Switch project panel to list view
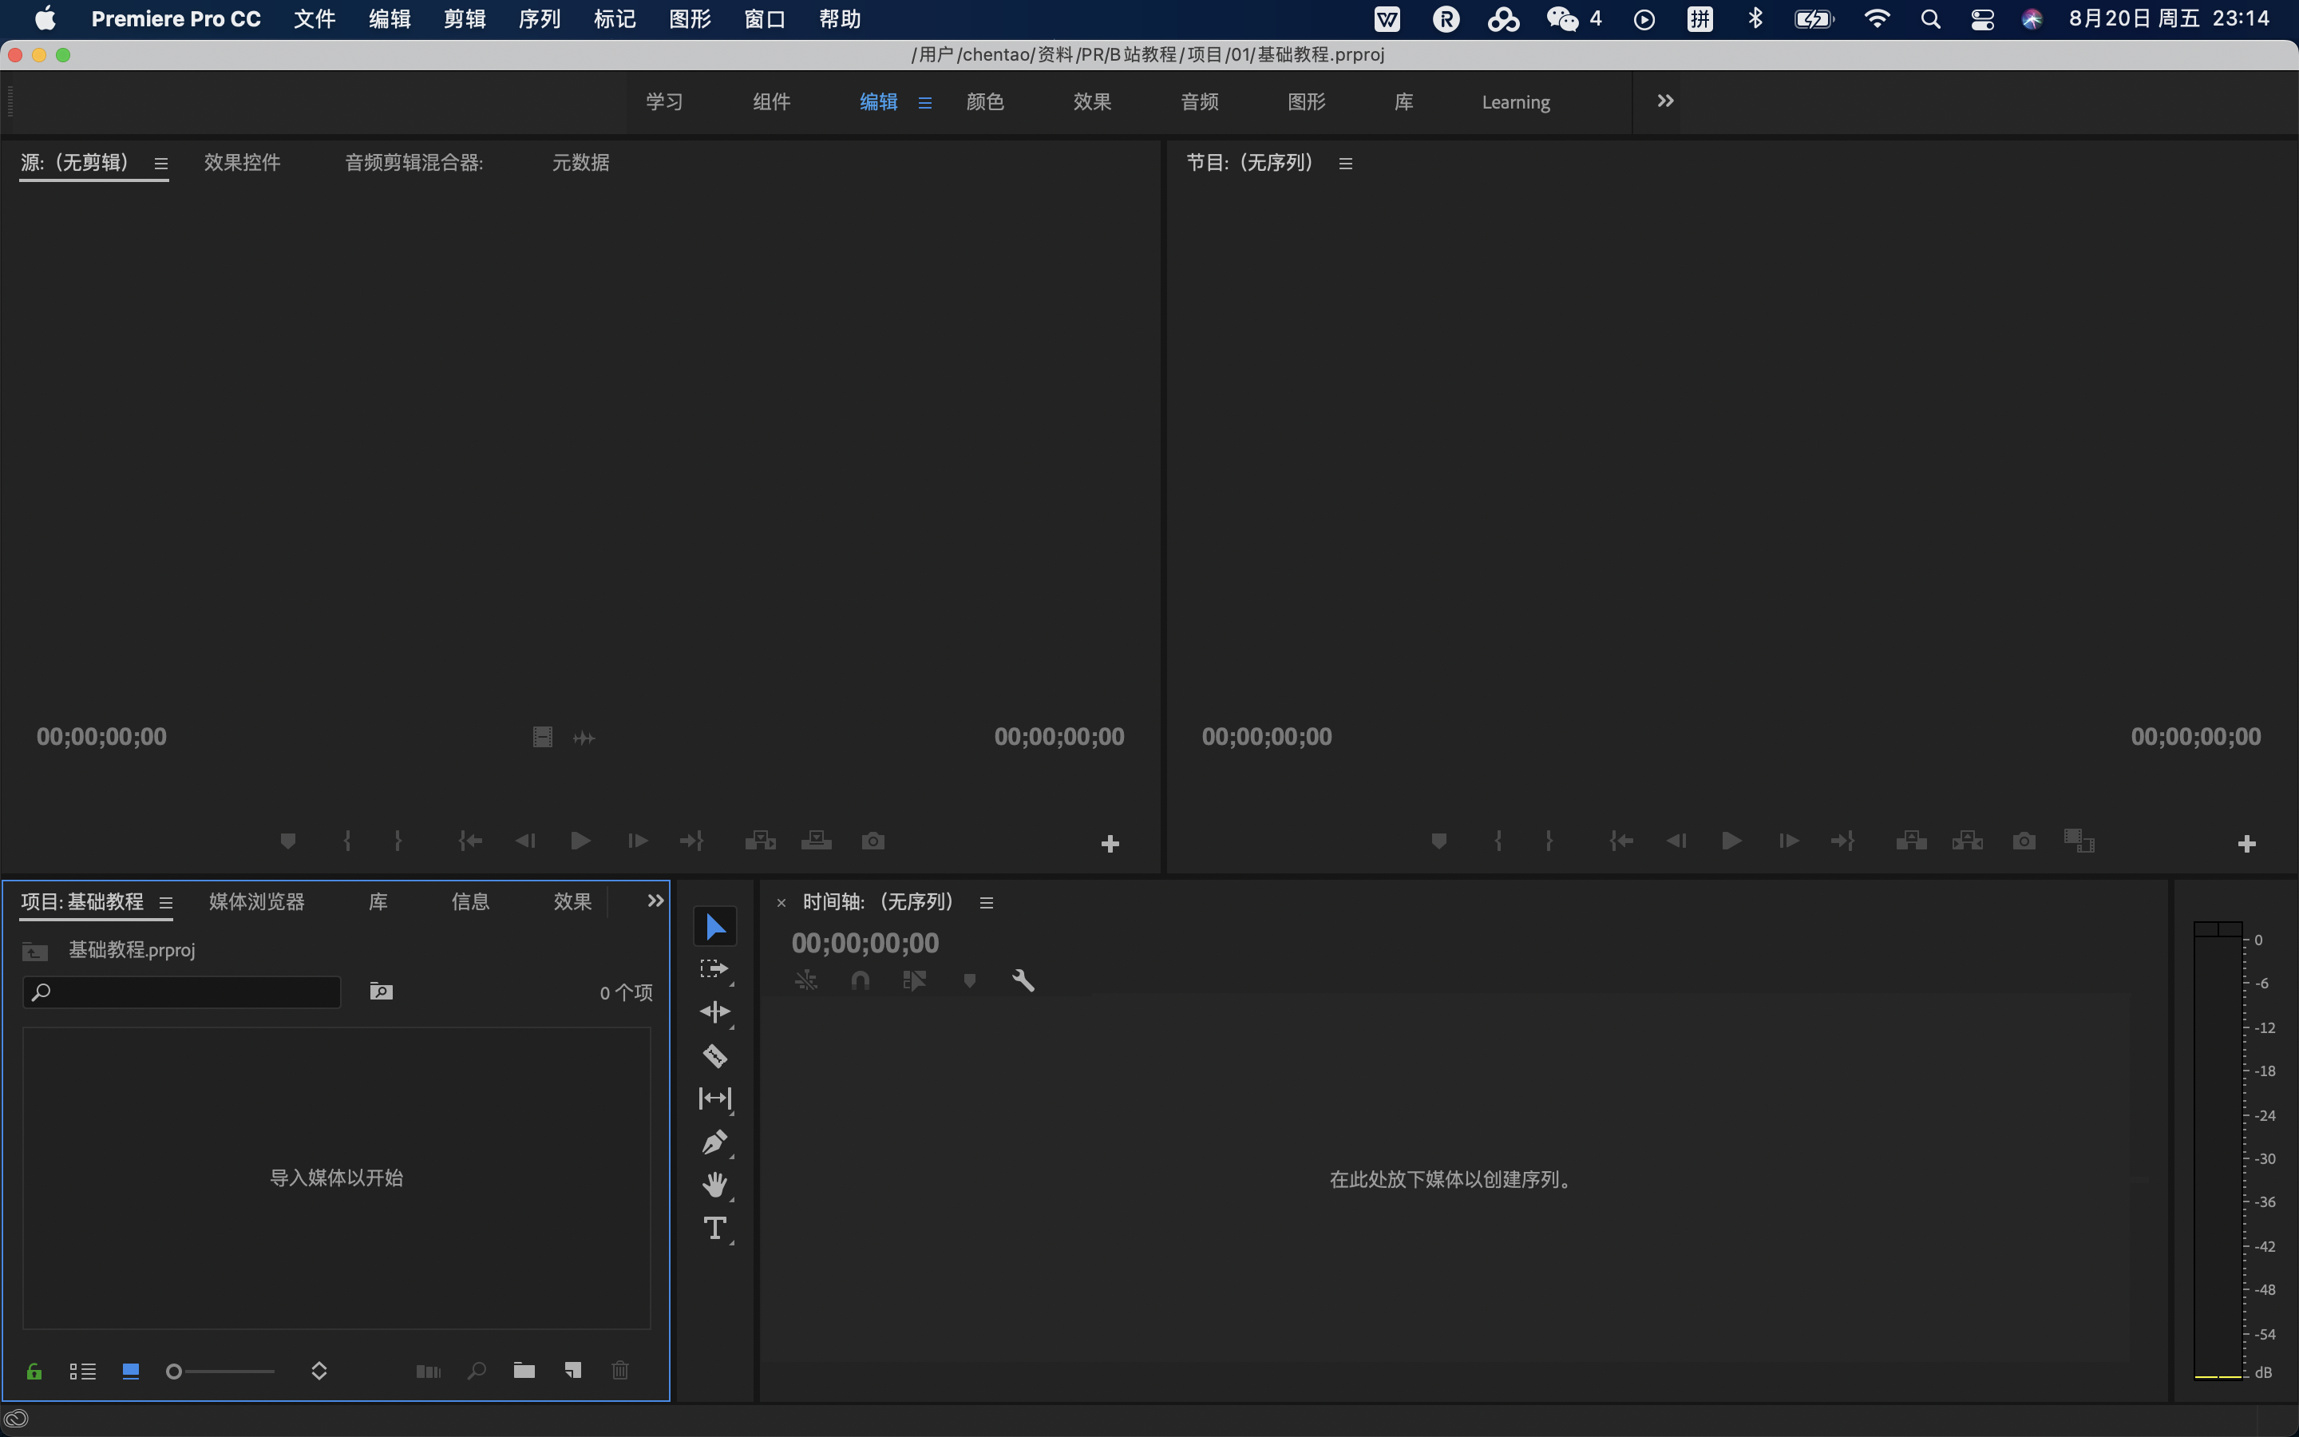This screenshot has height=1437, width=2299. pyautogui.click(x=83, y=1371)
